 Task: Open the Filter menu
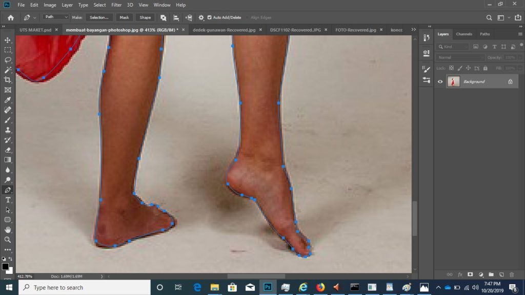point(116,5)
